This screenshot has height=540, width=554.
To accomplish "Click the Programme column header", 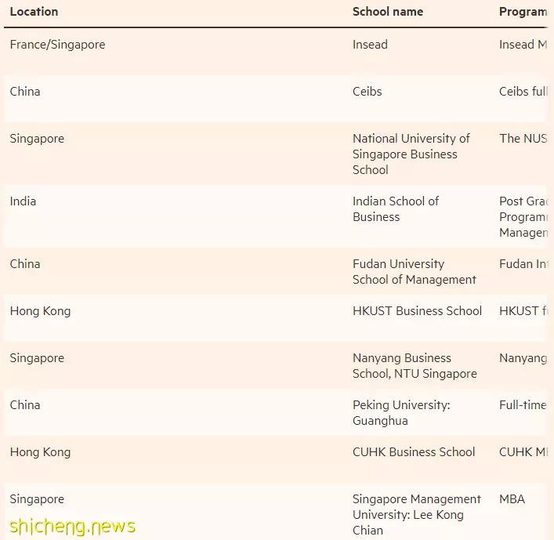I will 523,12.
